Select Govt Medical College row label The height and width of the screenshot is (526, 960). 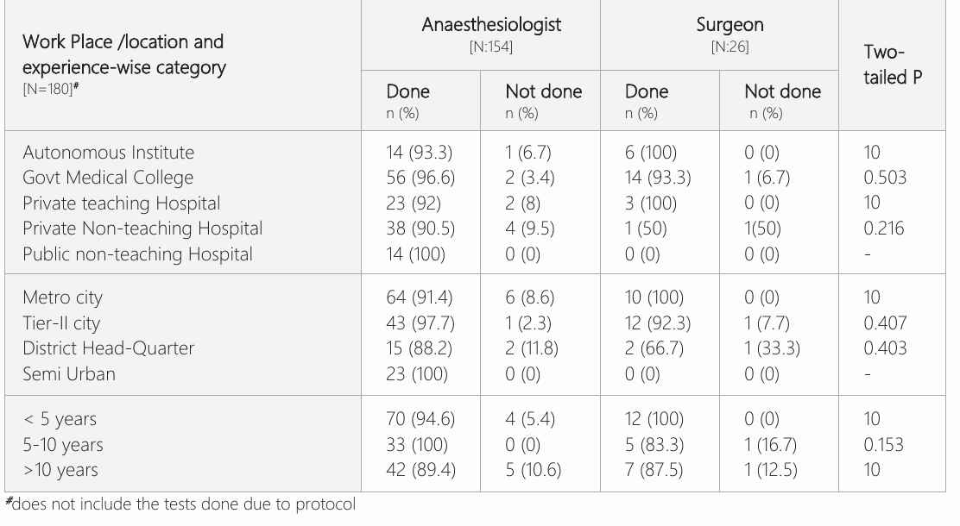(x=108, y=178)
